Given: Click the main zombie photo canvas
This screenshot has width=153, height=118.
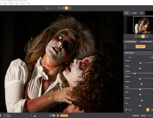Looking at the screenshot, I should click(61, 62).
